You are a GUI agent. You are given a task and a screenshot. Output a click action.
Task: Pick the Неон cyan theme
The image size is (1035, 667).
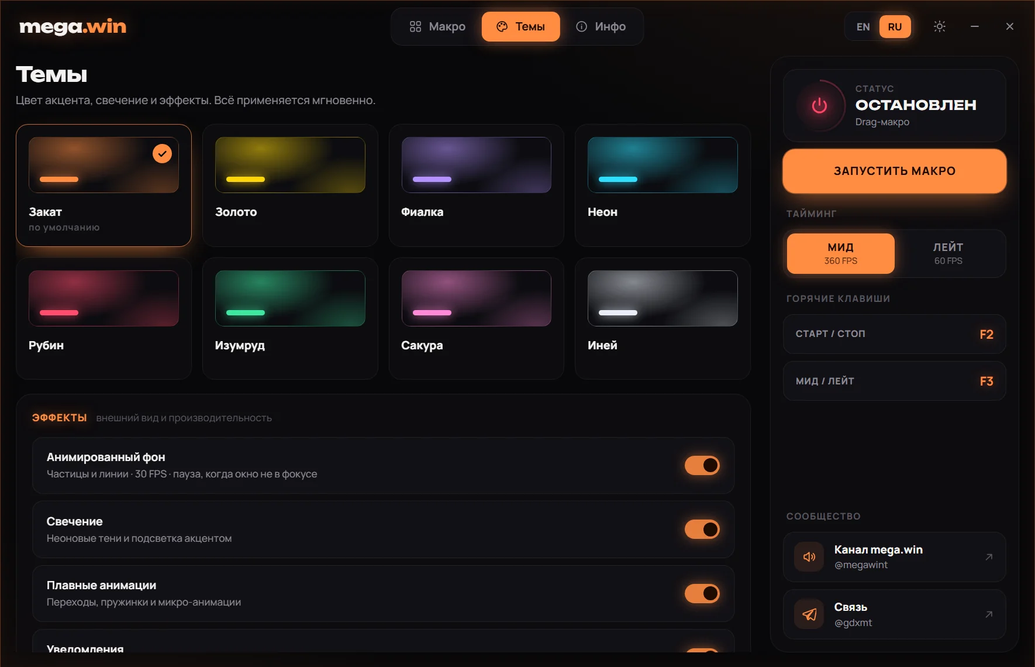(x=663, y=185)
